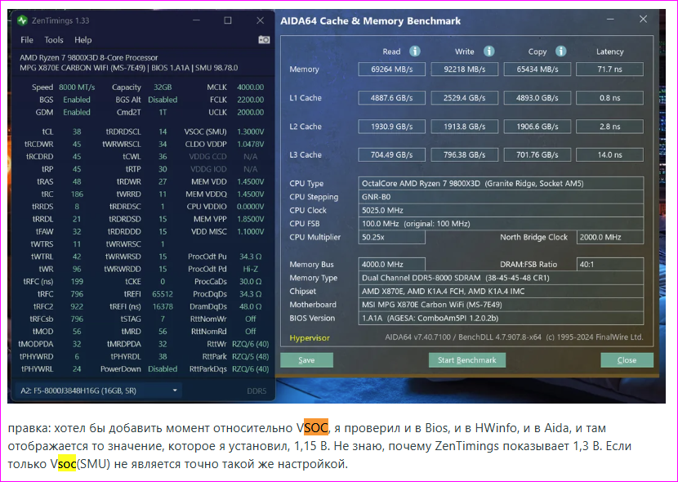
Task: Open the File menu in ZenTimings
Action: tap(27, 40)
